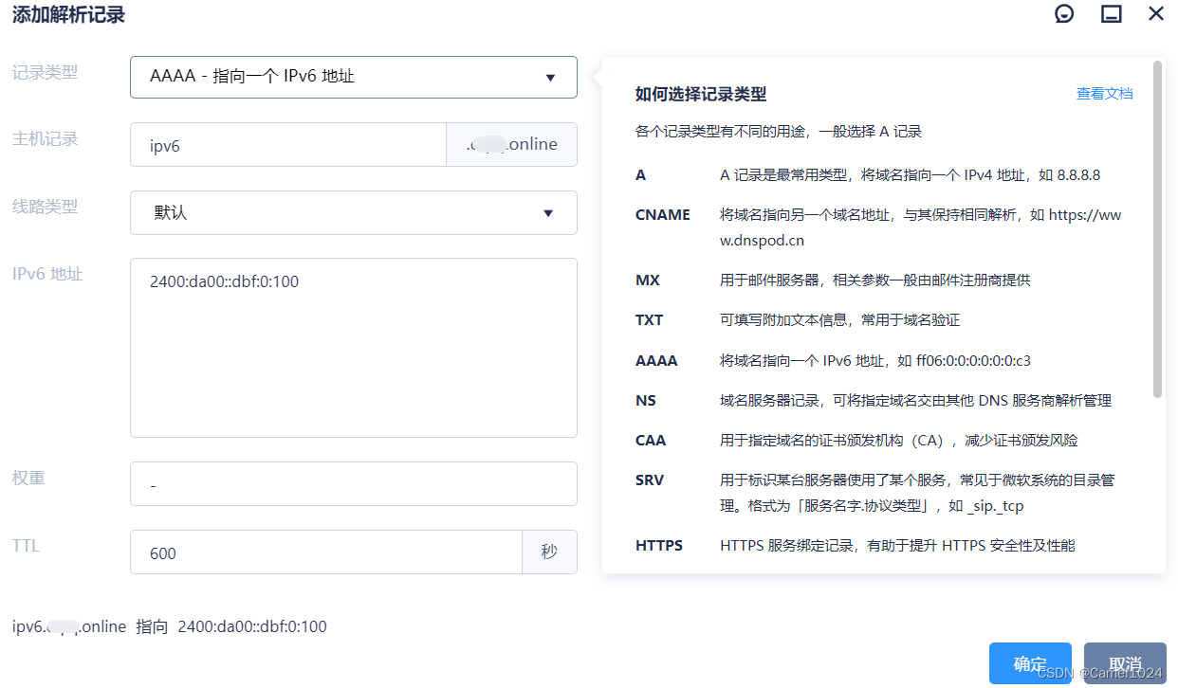Click the 添加解析记录 dialog title
The height and width of the screenshot is (688, 1178).
coord(68,15)
